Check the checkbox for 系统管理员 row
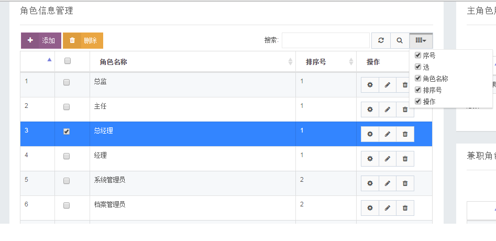Viewport: 496px width, 241px height. 67,181
